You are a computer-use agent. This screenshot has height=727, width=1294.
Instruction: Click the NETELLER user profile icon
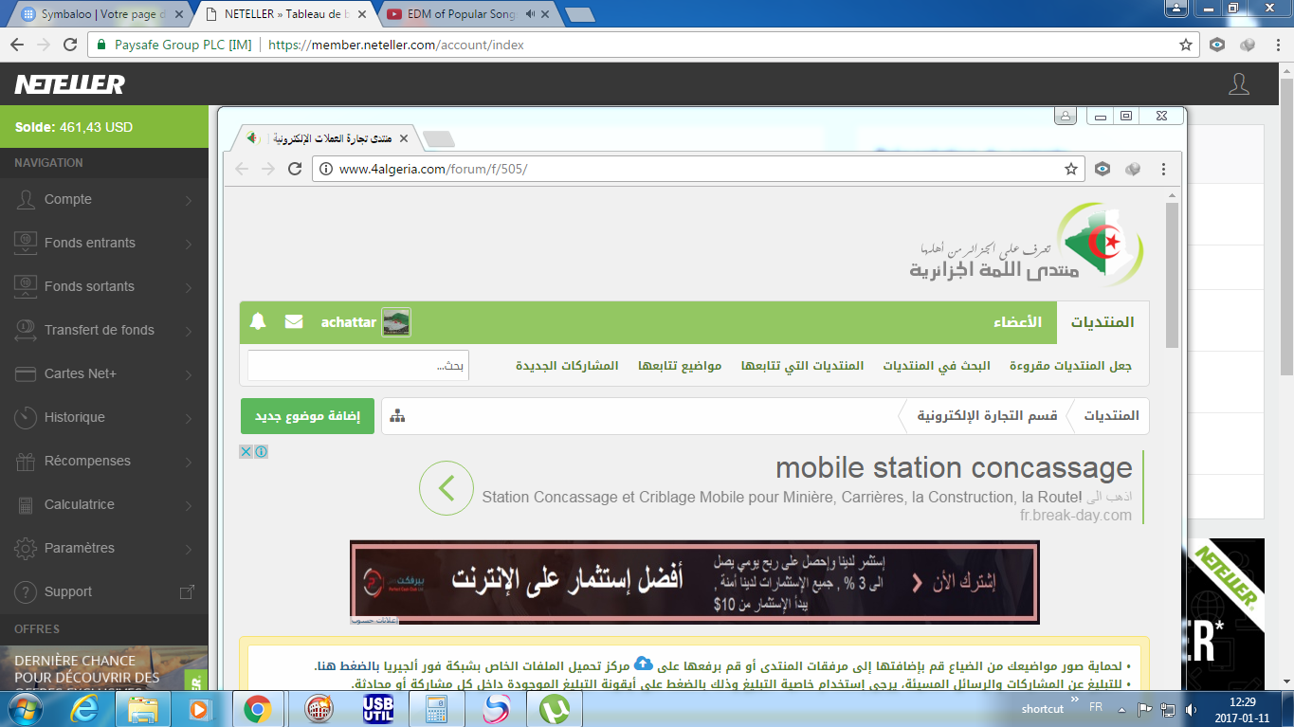coord(1238,84)
